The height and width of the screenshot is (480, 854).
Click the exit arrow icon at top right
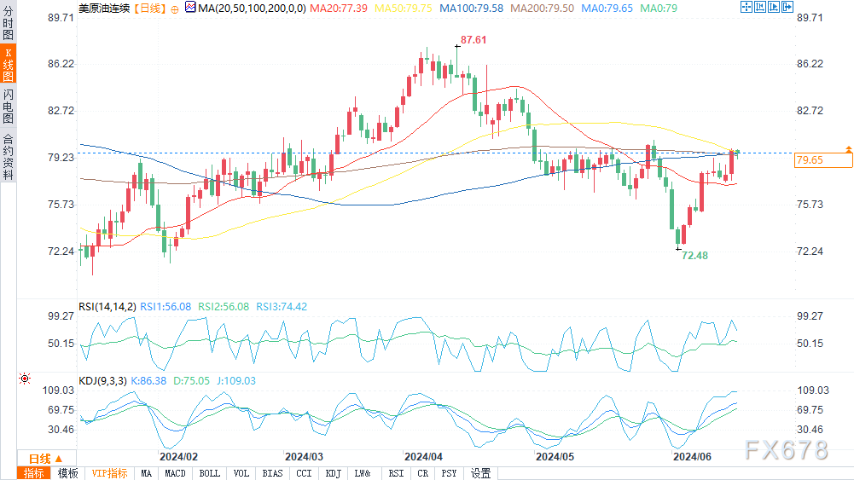[x=786, y=8]
